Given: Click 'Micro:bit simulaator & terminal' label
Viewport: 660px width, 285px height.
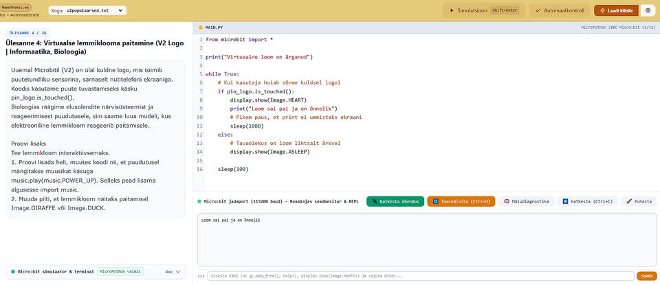Looking at the screenshot, I should click(56, 271).
